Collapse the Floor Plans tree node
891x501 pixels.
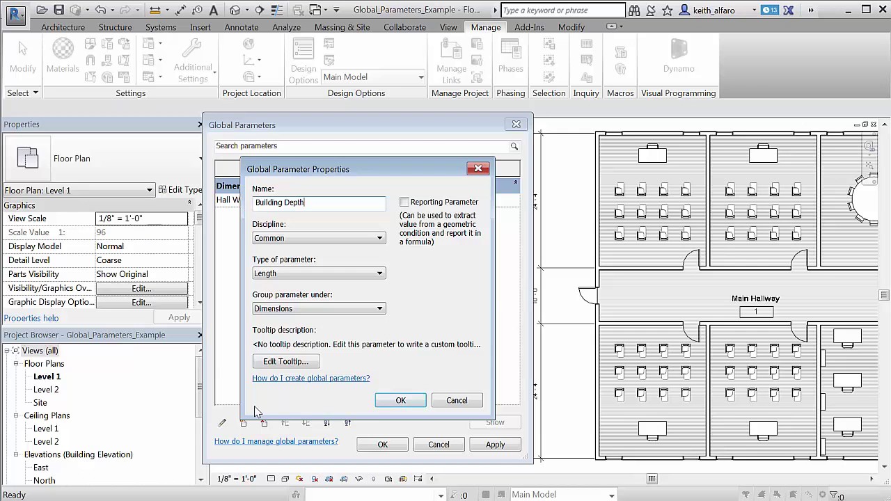tap(16, 364)
